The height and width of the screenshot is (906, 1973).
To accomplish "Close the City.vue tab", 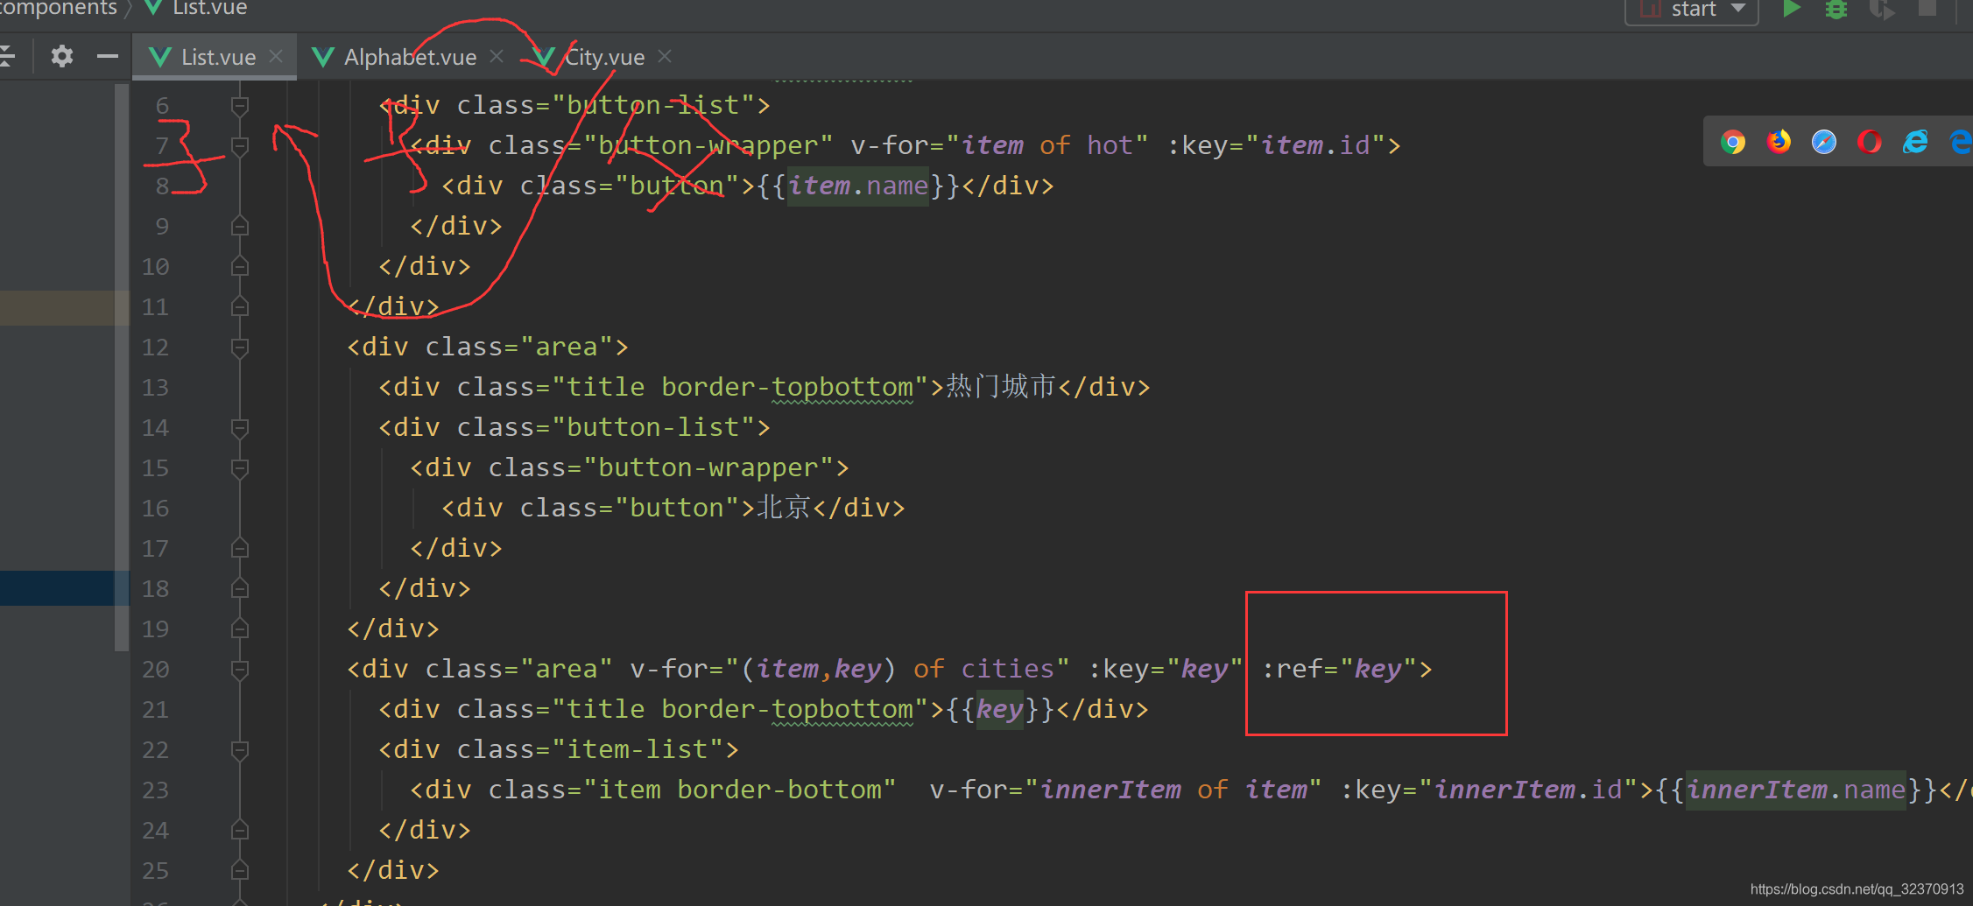I will point(665,56).
